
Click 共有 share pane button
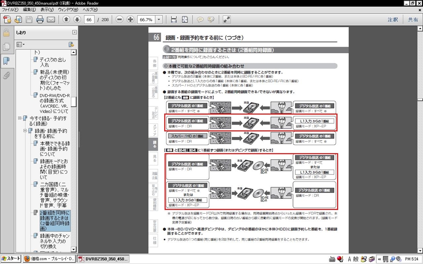[x=413, y=19]
